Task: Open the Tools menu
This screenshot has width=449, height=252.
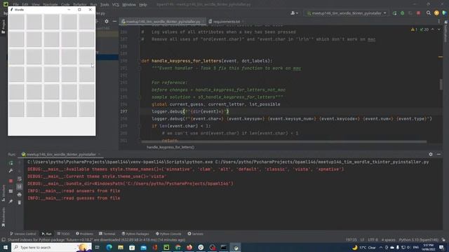Action: click(x=105, y=5)
